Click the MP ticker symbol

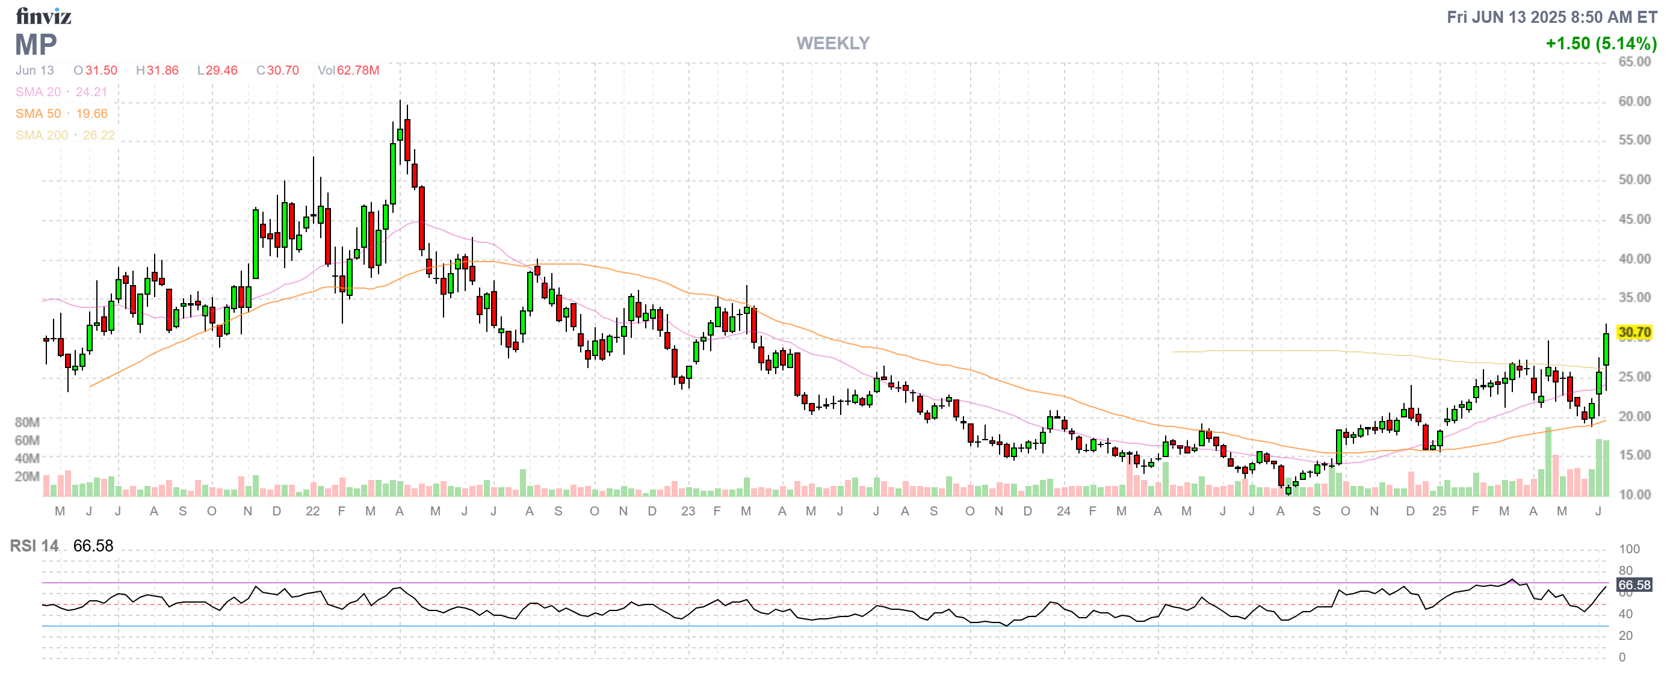pos(36,45)
